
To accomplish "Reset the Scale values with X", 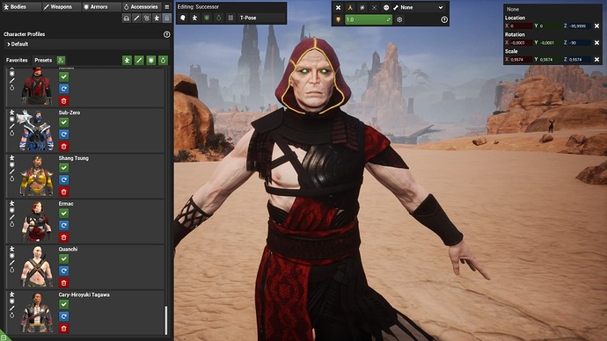I will pyautogui.click(x=596, y=60).
